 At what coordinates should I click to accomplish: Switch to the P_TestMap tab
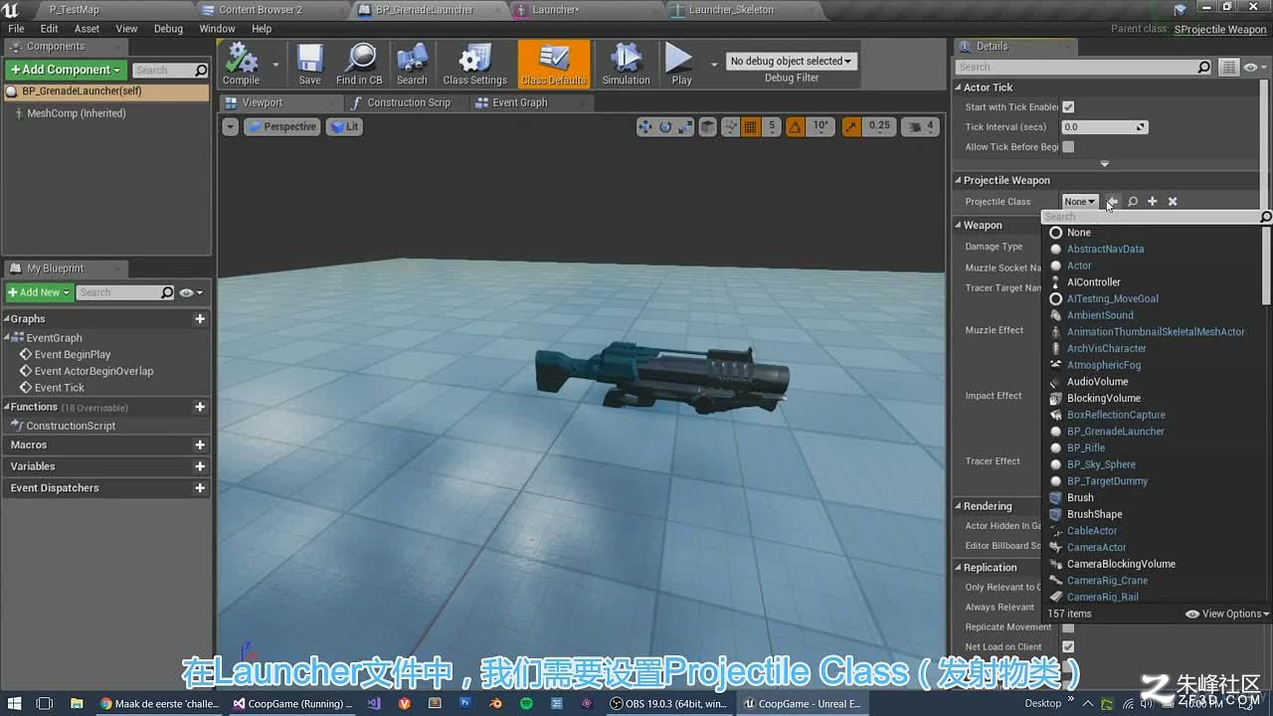(x=74, y=10)
